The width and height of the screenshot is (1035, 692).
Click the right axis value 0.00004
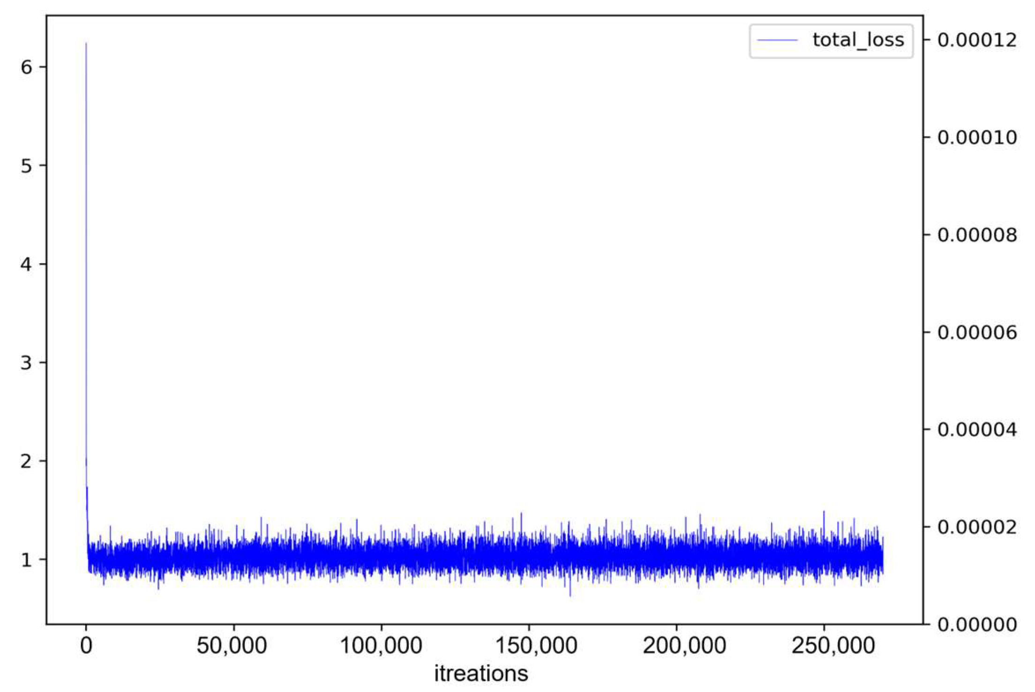[x=977, y=430]
